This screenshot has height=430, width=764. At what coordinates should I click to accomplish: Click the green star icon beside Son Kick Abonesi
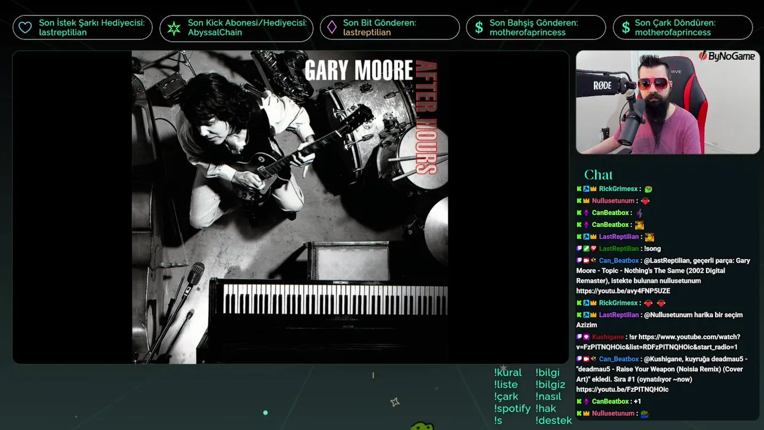pos(174,27)
